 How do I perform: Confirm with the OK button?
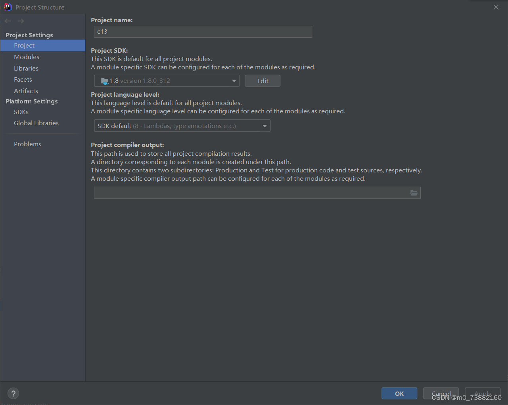click(399, 394)
